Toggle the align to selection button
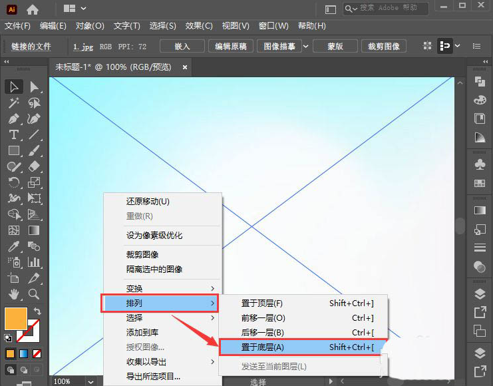 click(x=444, y=46)
